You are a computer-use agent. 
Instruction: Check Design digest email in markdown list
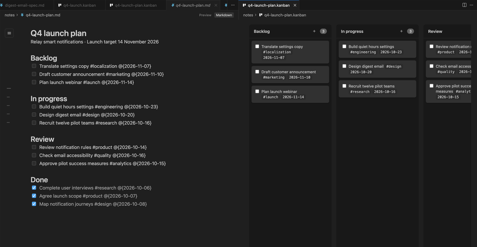(x=34, y=115)
